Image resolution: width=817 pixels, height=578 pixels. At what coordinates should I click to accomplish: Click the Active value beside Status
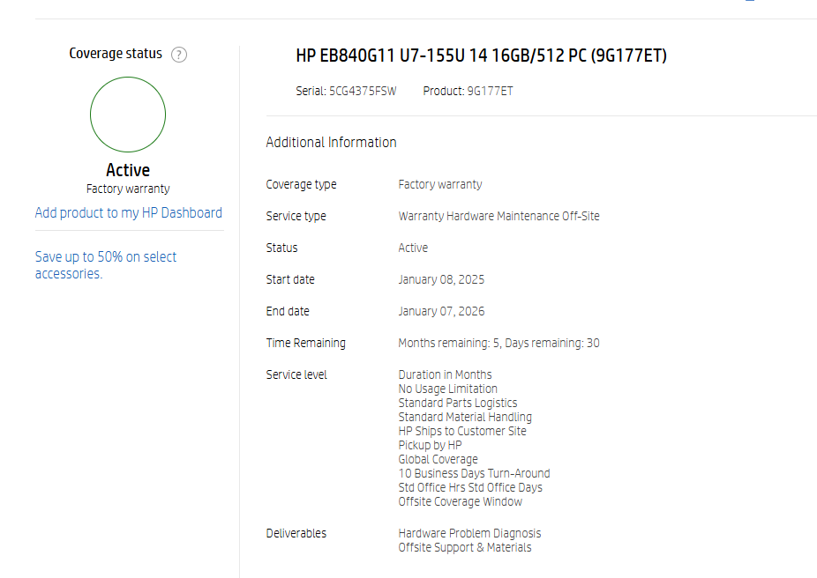coord(413,248)
